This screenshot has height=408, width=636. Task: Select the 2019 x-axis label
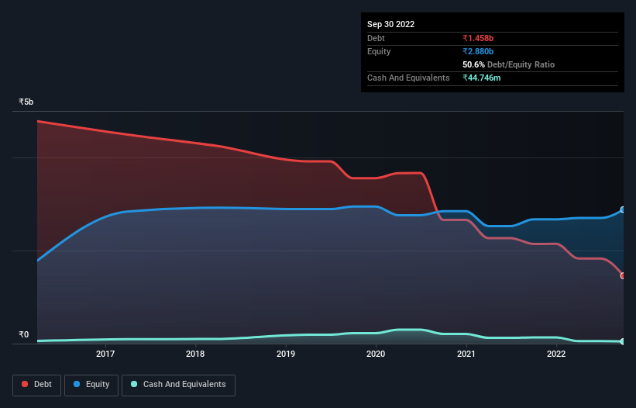pyautogui.click(x=286, y=354)
